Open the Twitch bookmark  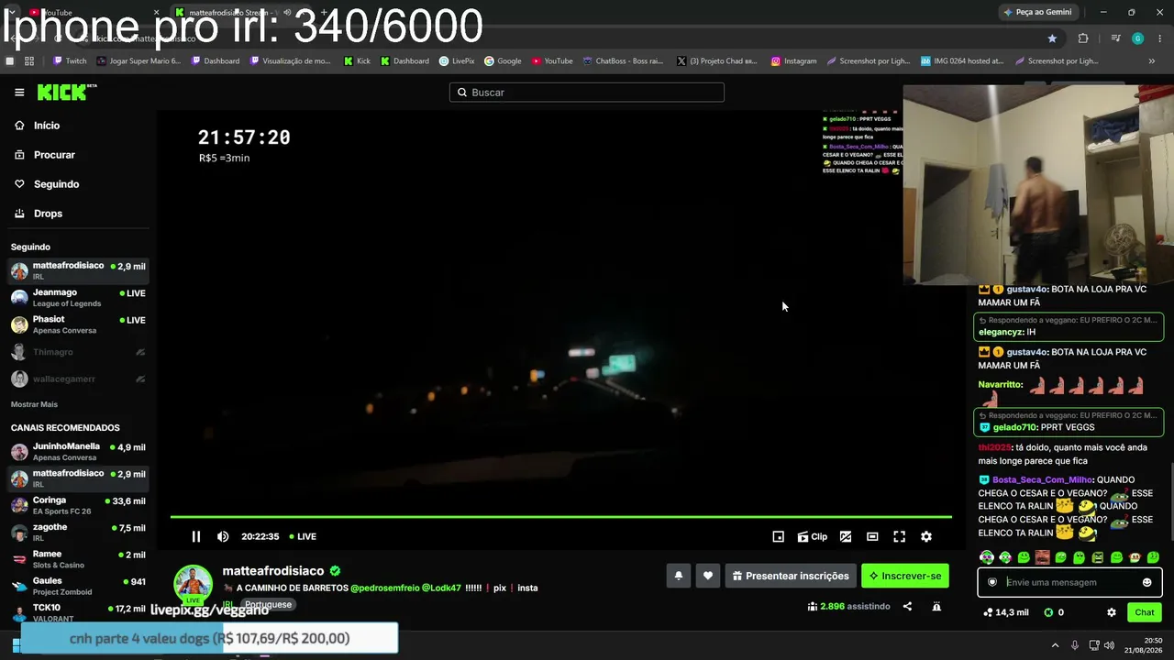[70, 61]
